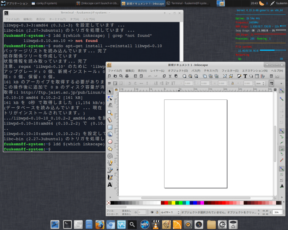Screen dimensions: 288x230
Task: Open the レイヤー 1 layer dropdown
Action: tap(170, 212)
